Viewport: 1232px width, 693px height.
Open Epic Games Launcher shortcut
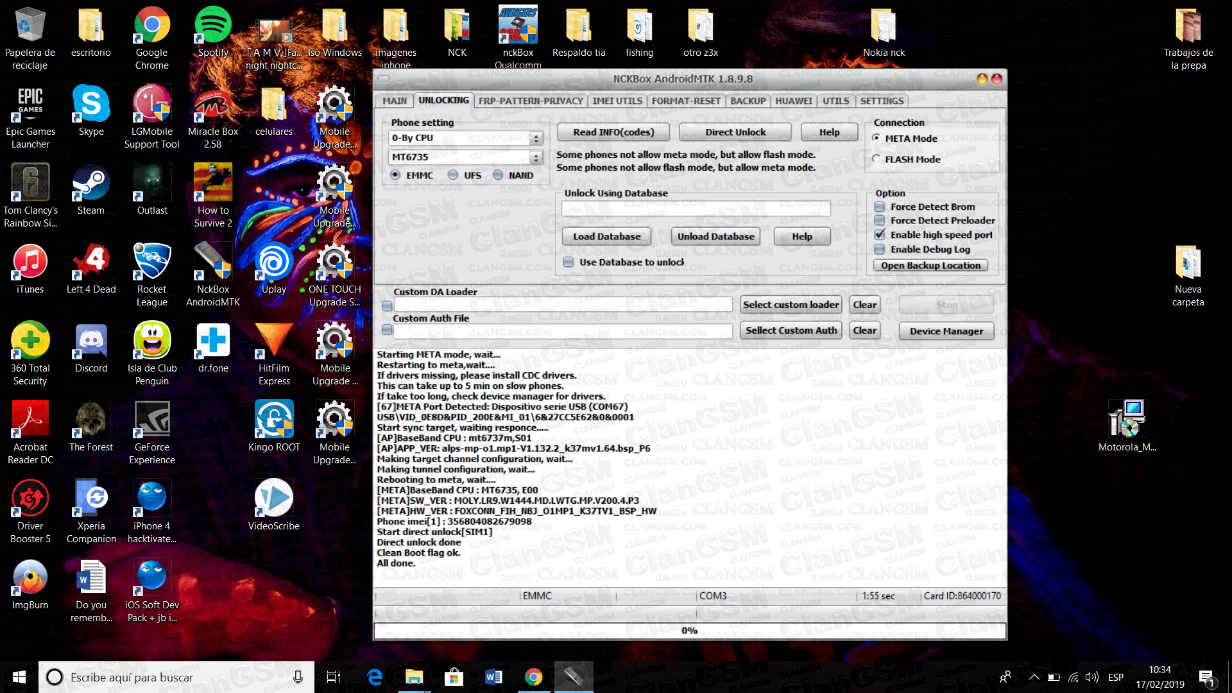30,117
